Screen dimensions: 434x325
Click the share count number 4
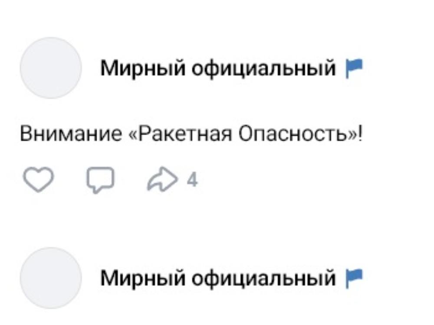tap(194, 180)
